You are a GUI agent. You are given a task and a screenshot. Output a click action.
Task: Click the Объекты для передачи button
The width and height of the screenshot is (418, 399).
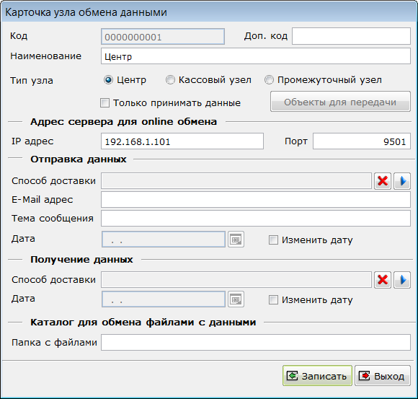click(x=340, y=102)
